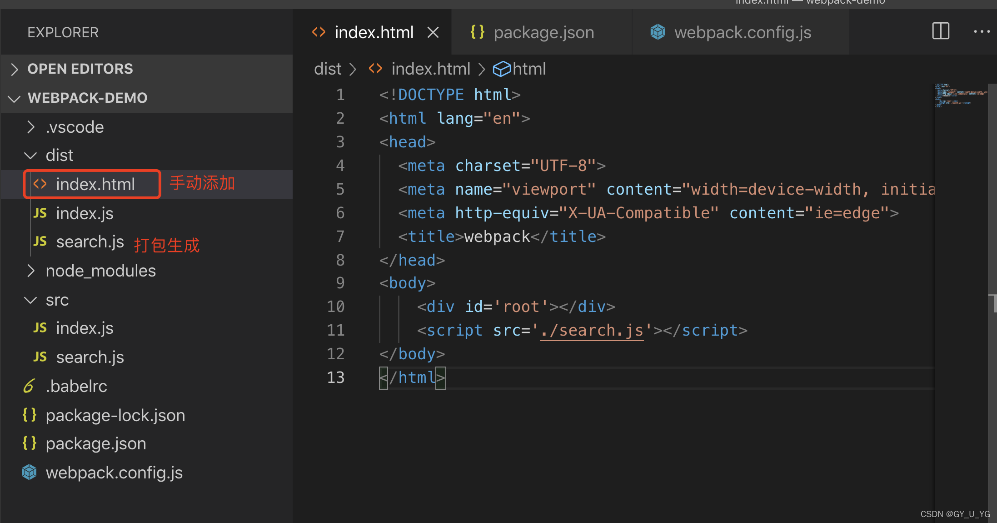Click line number 1 in gutter
The height and width of the screenshot is (523, 997).
tap(340, 95)
